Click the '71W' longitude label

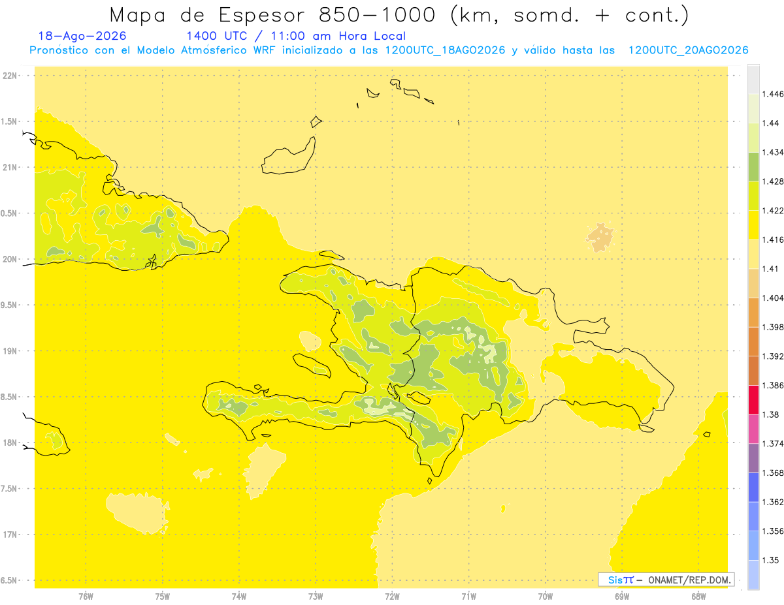pos(468,596)
